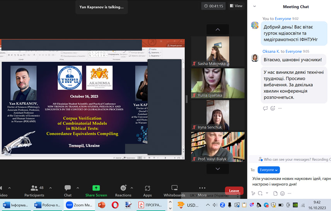Open PDF ПРОГРА... in taskbar
Viewport: 331px width, 211px height.
150,205
